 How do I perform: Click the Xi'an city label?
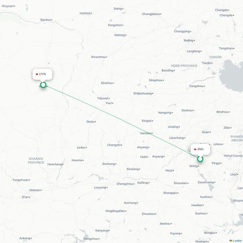pyautogui.click(x=25, y=197)
